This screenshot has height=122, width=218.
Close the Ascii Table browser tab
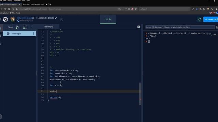(46, 4)
